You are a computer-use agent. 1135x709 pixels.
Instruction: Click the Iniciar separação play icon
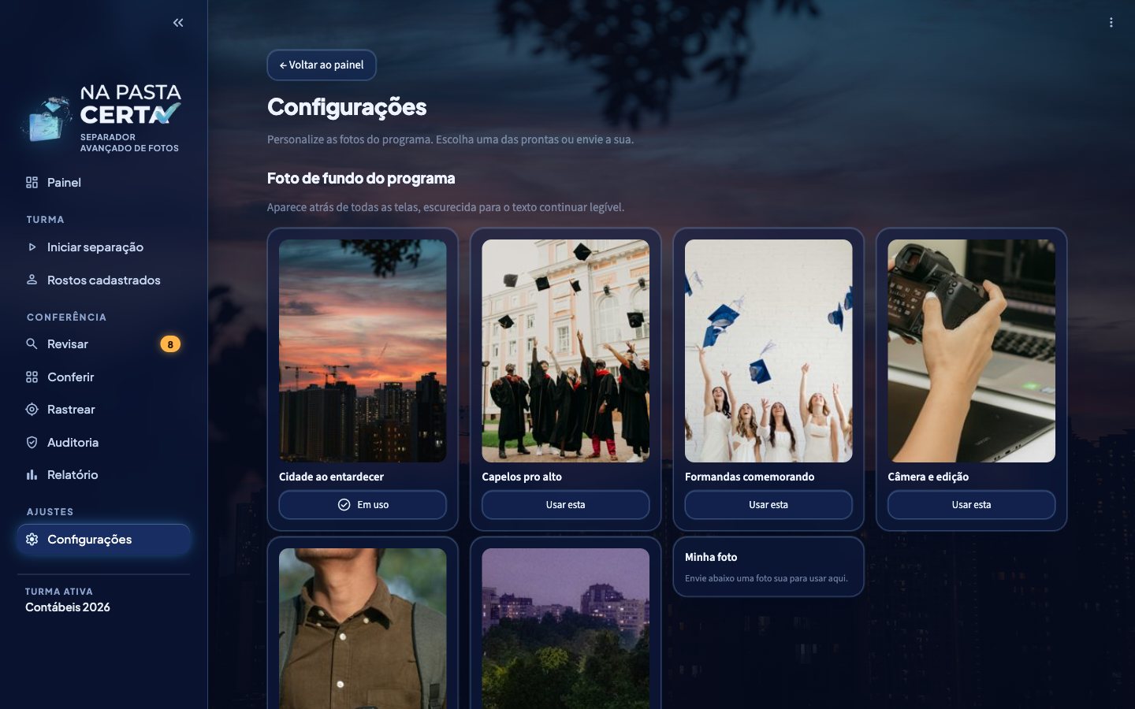coord(32,247)
